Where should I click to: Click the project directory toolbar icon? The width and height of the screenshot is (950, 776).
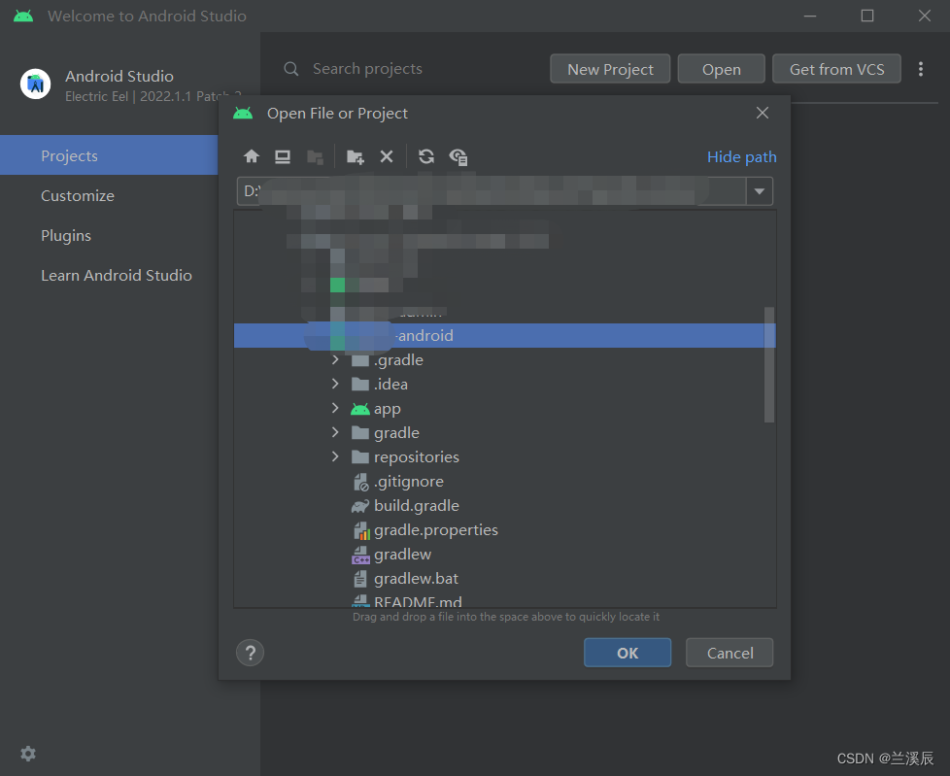[x=315, y=157]
